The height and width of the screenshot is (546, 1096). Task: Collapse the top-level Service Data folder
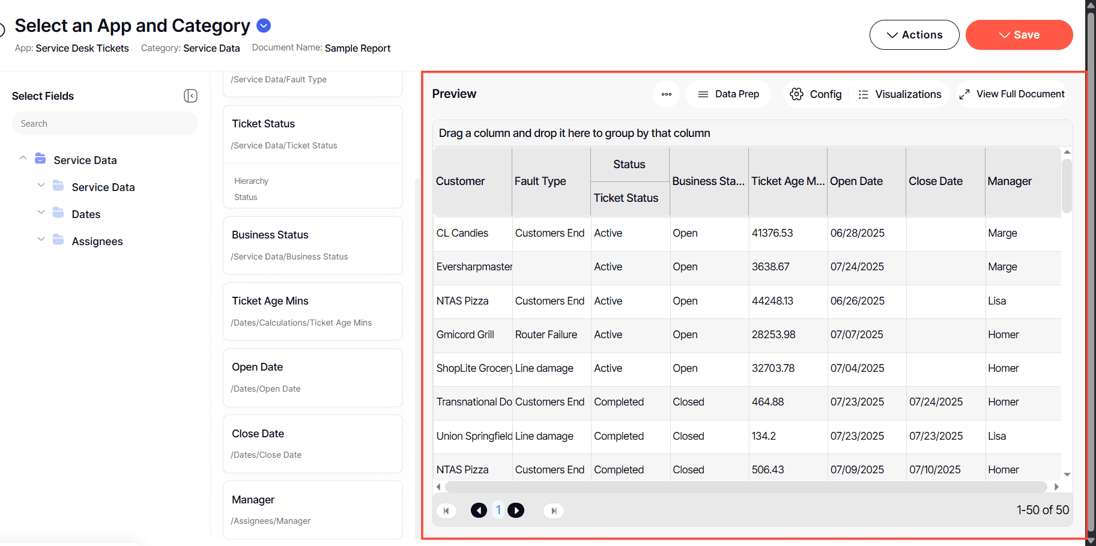(23, 158)
